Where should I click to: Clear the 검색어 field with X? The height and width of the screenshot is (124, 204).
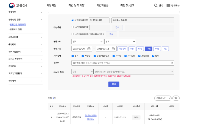pos(172,63)
